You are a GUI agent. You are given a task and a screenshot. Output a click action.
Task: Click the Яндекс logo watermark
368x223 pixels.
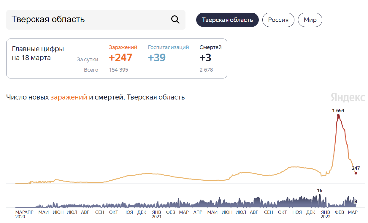(x=348, y=97)
